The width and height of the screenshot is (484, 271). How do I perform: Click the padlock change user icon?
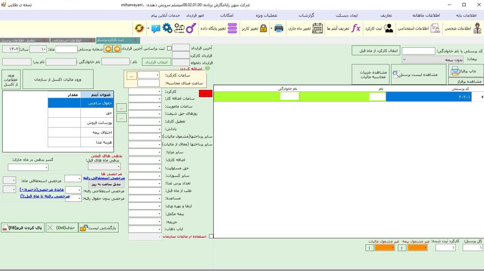[263, 28]
